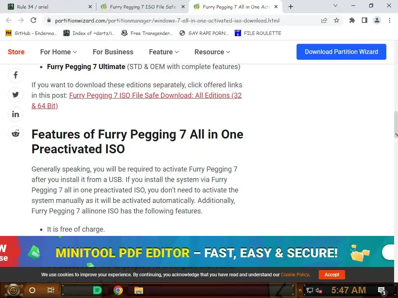Click the 5:47 AM taskbar clock

(x=349, y=290)
